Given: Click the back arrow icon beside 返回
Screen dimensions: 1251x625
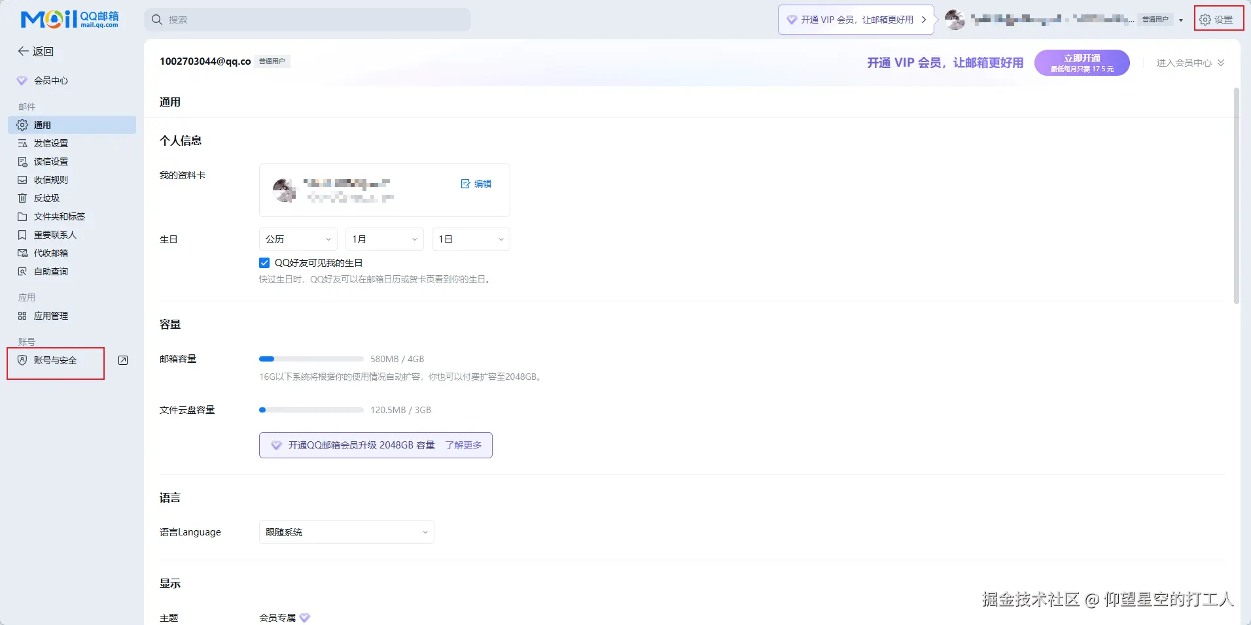Looking at the screenshot, I should (23, 51).
